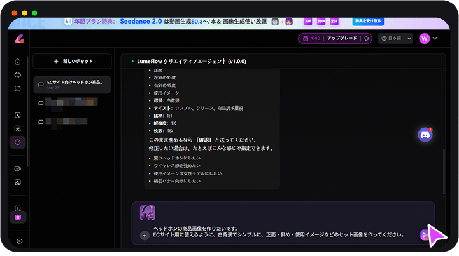Image resolution: width=459 pixels, height=256 pixels.
Task: Click the 解像度: 1K line
Action: tap(165, 123)
